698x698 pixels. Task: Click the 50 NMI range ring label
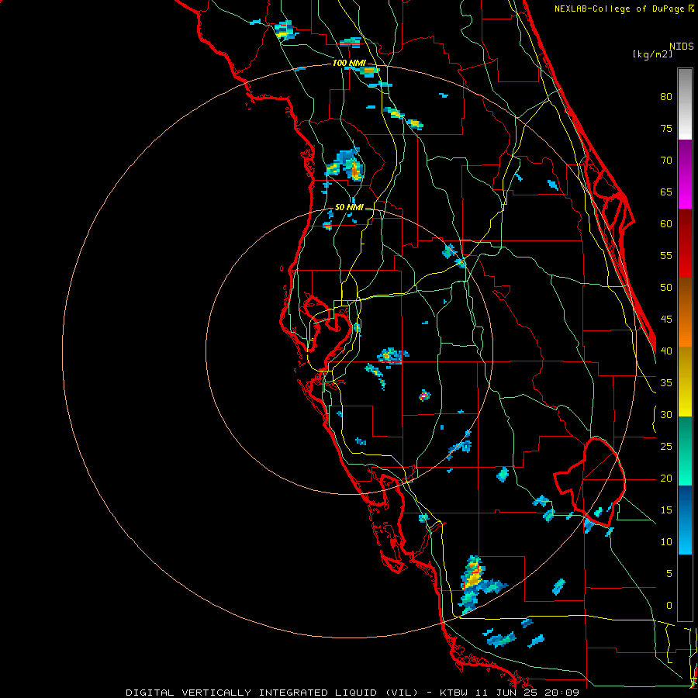coord(349,207)
